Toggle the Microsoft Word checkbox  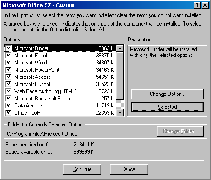(x=9, y=63)
